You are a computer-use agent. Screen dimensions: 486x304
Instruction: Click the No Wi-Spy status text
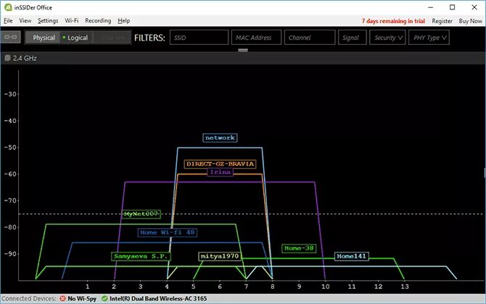coord(82,299)
